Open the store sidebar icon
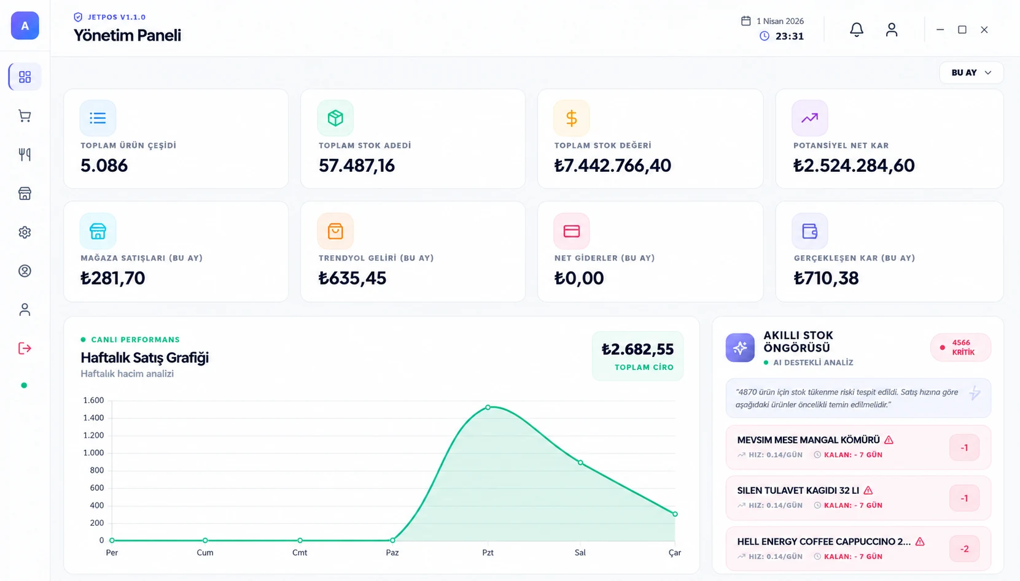The height and width of the screenshot is (581, 1020). (25, 193)
